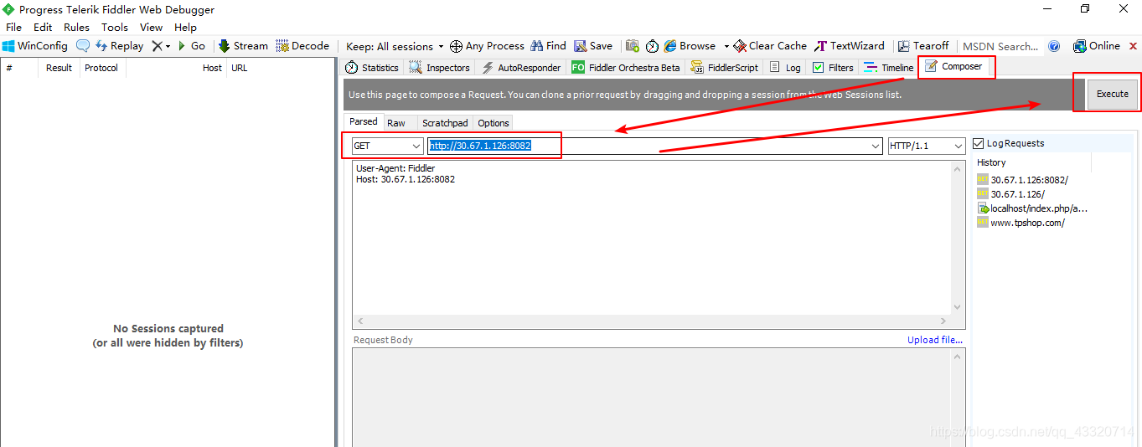Select history entry 30.67.1.126:8082/

1029,180
